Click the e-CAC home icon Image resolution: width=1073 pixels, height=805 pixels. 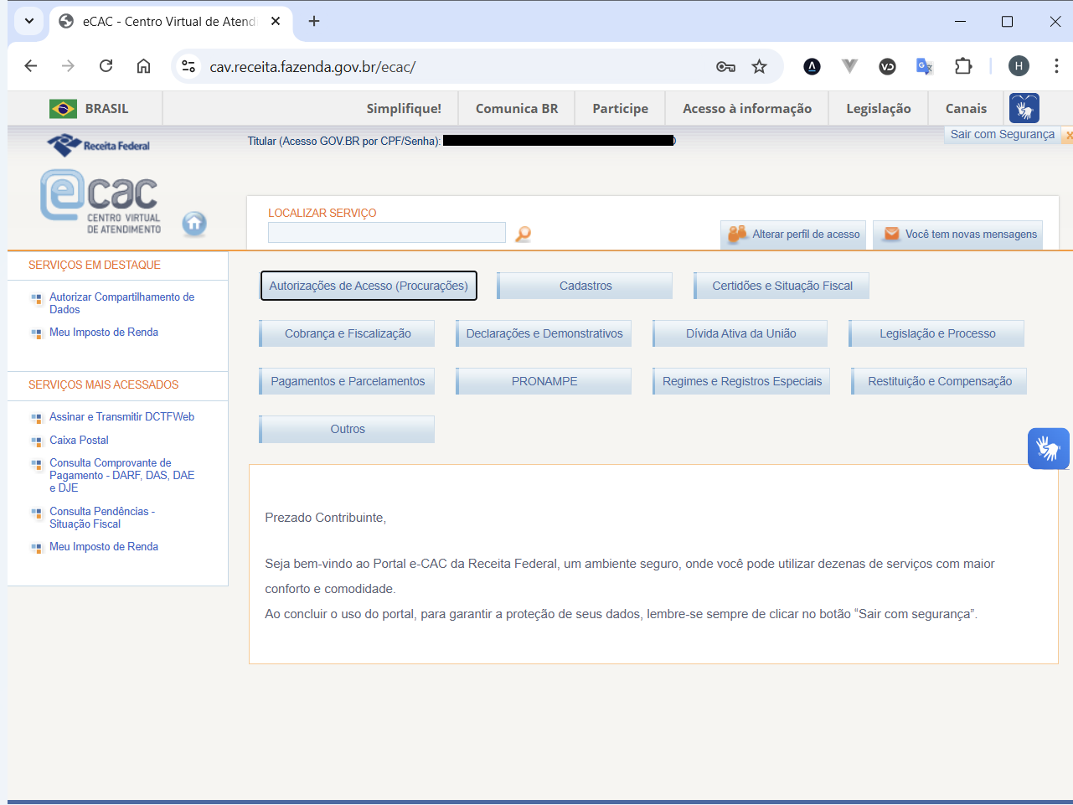tap(194, 224)
